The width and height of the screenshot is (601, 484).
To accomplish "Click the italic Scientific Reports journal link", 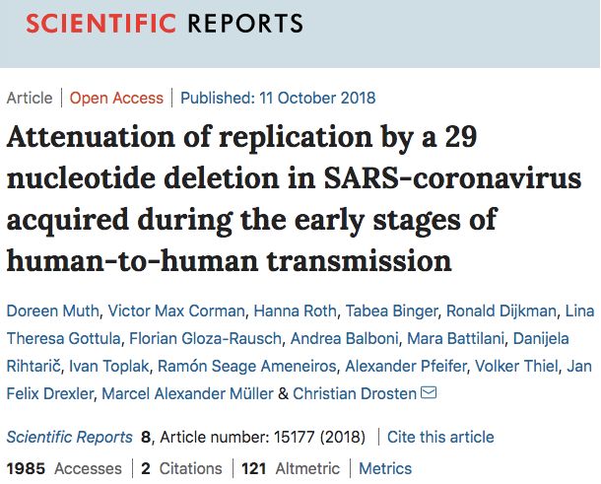I will coord(69,436).
